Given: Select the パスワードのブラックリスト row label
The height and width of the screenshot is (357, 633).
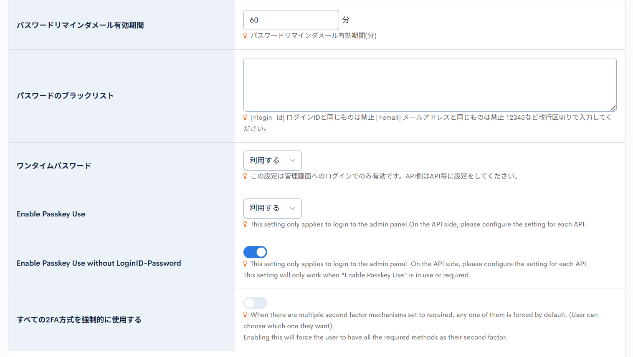Looking at the screenshot, I should coord(65,96).
